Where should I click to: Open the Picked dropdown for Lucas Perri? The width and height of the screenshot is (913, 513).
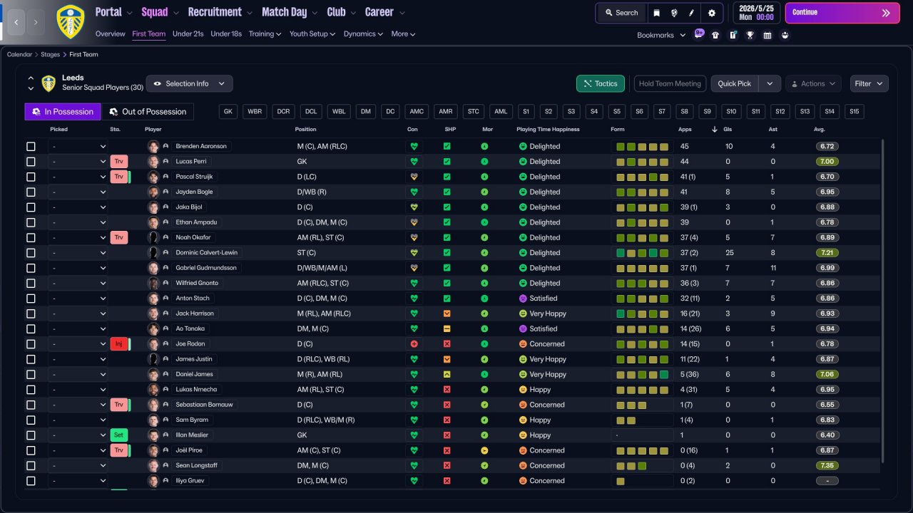coord(78,162)
